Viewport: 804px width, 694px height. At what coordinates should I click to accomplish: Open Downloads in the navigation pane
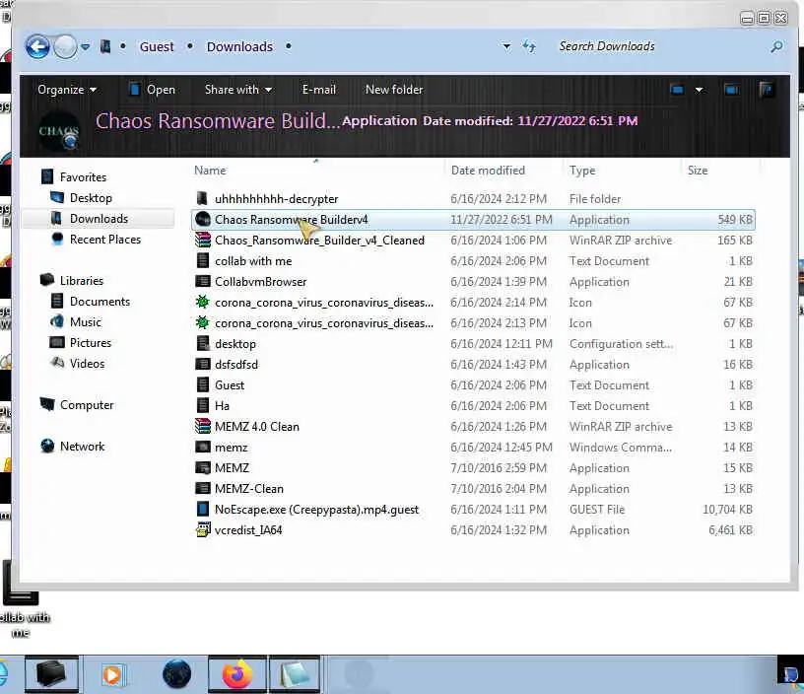pyautogui.click(x=99, y=219)
